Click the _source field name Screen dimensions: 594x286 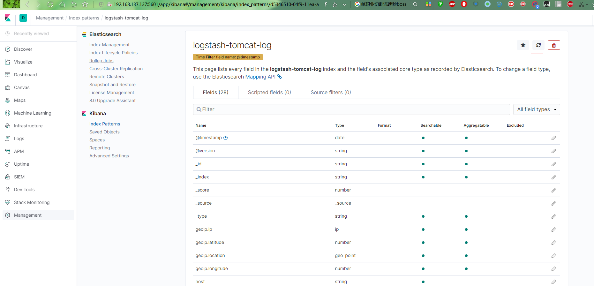(204, 203)
